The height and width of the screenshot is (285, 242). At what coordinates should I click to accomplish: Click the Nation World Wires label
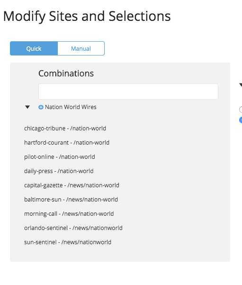71,107
